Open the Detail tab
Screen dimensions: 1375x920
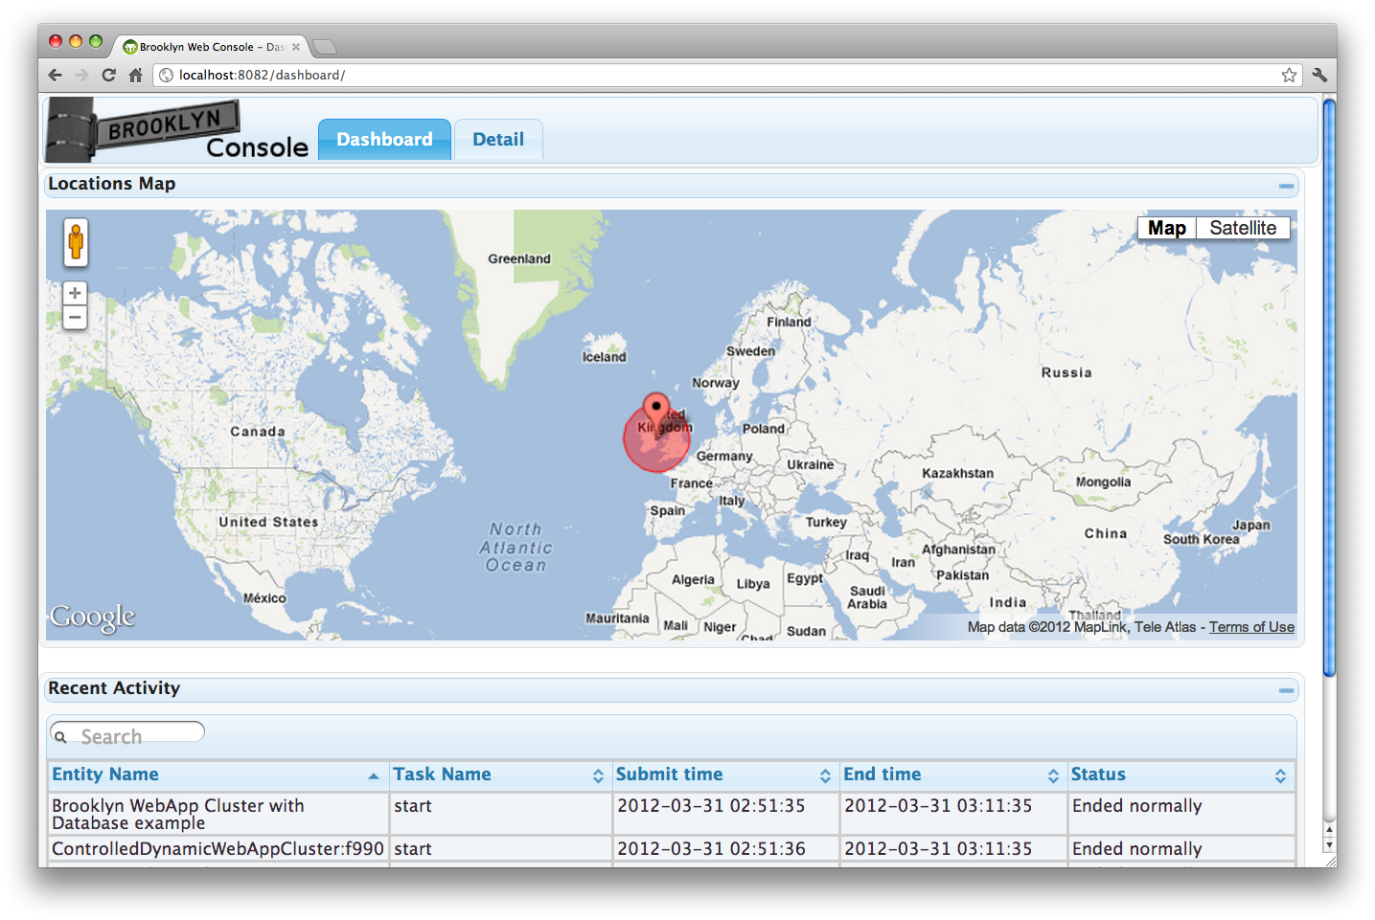pyautogui.click(x=498, y=140)
